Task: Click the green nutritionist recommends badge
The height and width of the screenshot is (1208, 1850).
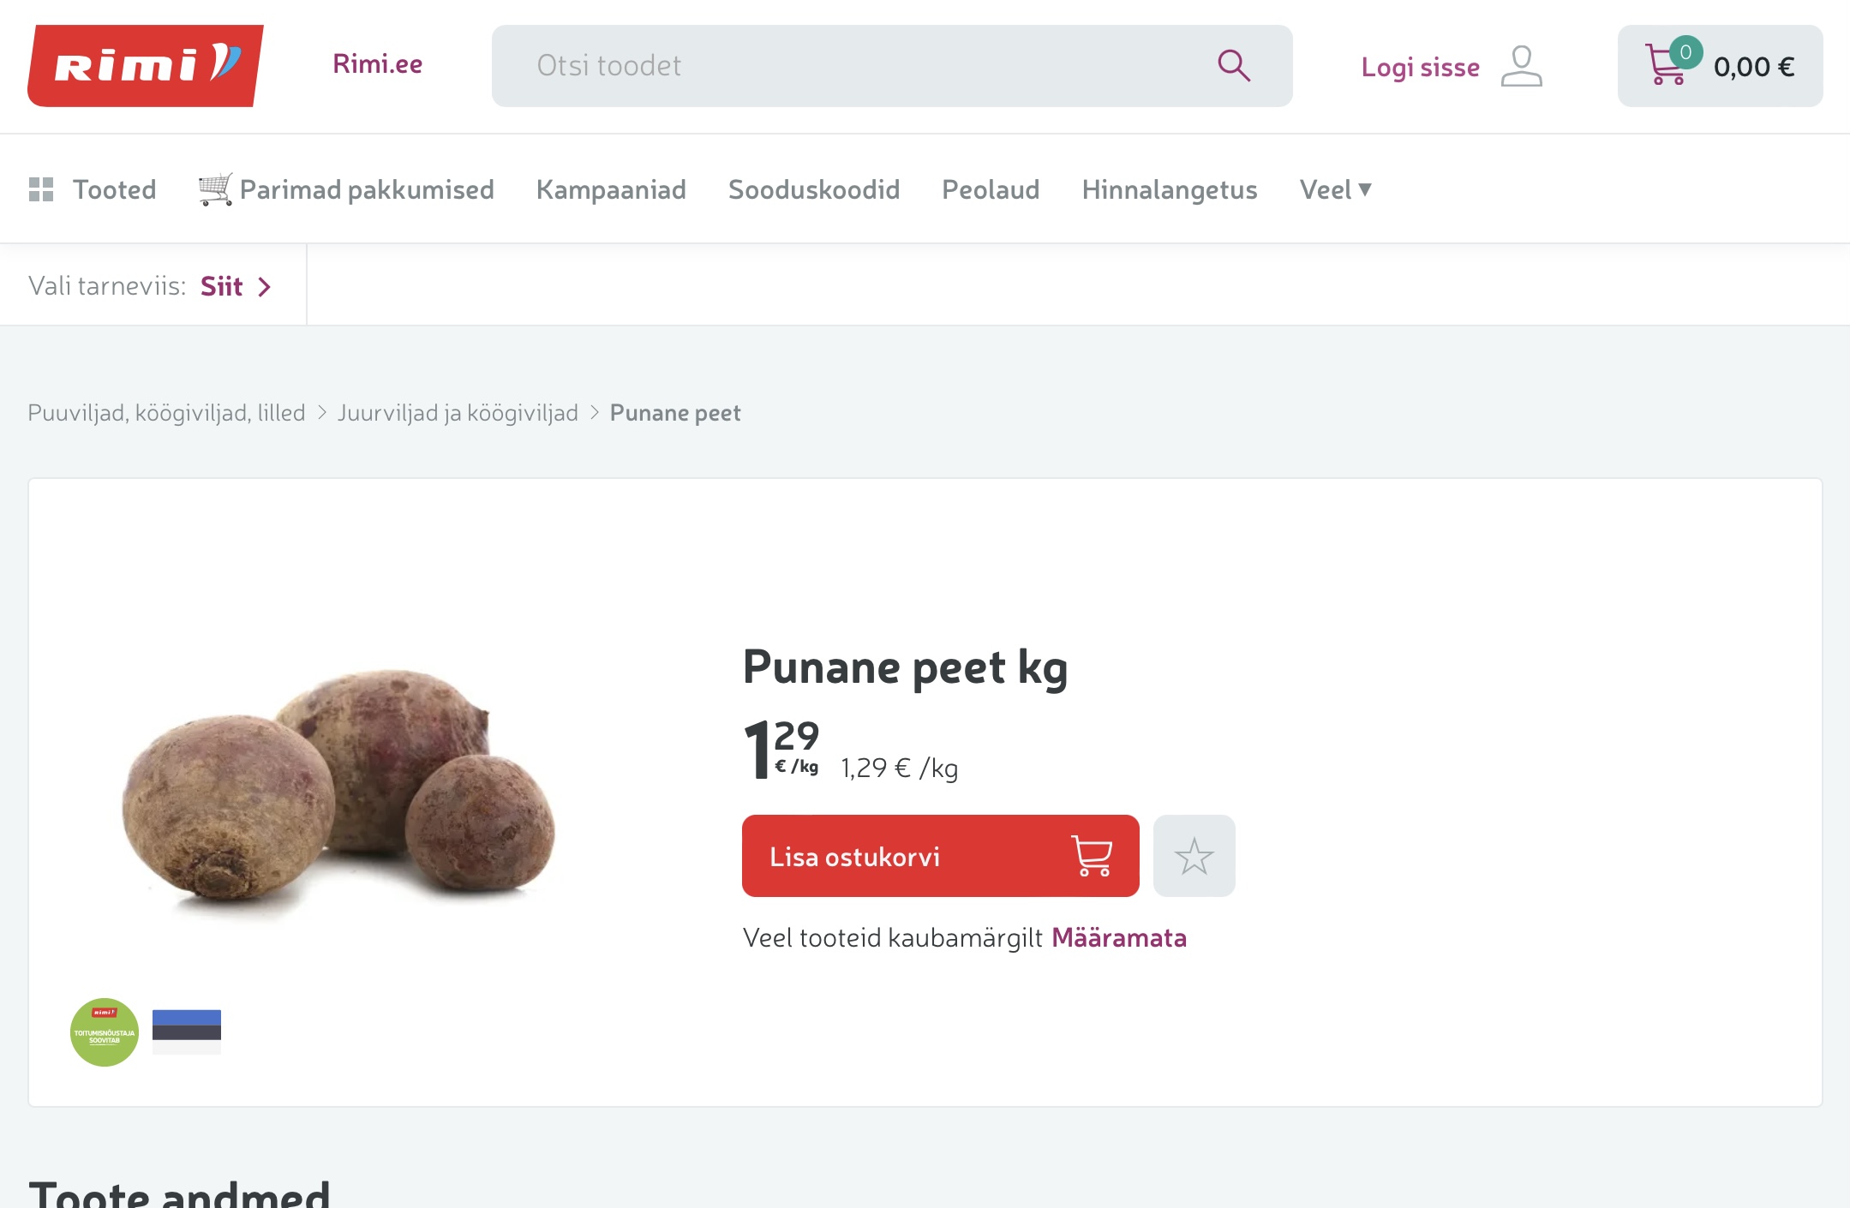Action: point(105,1032)
